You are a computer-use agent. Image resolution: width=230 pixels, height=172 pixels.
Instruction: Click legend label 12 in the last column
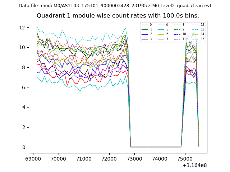point(202,25)
